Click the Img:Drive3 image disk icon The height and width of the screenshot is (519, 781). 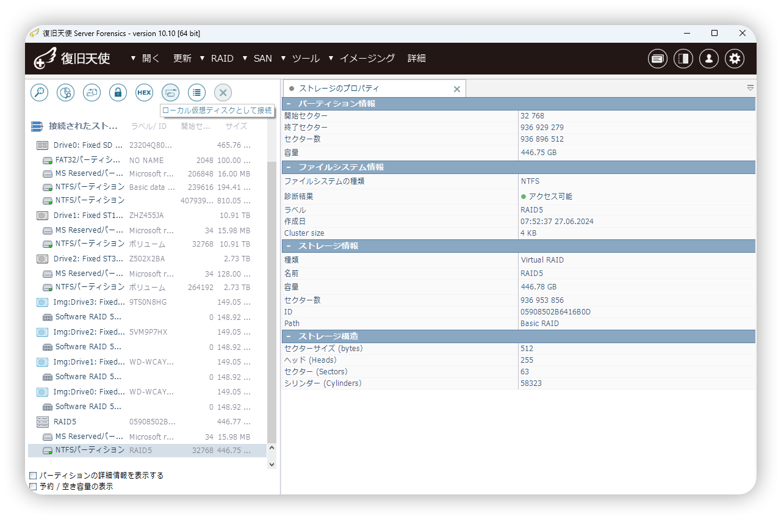tap(42, 302)
